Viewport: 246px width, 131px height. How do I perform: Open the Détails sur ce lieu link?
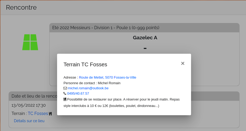click(29, 121)
